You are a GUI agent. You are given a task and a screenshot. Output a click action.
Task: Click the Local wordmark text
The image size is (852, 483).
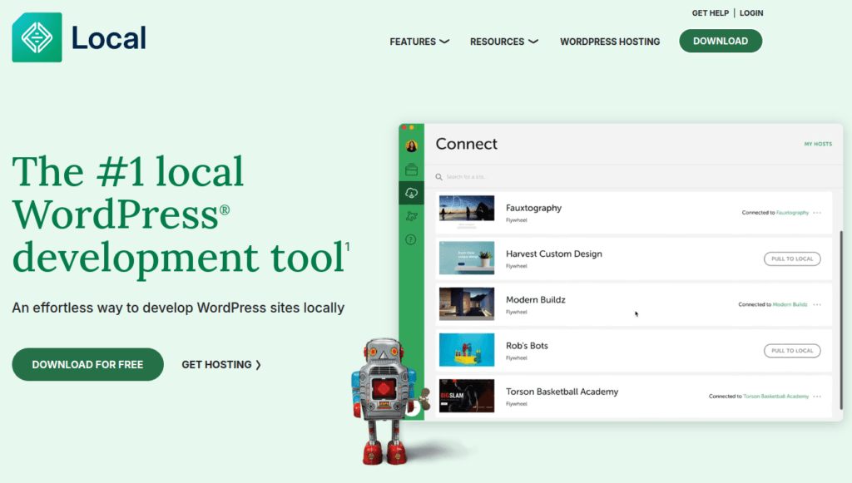coord(109,38)
